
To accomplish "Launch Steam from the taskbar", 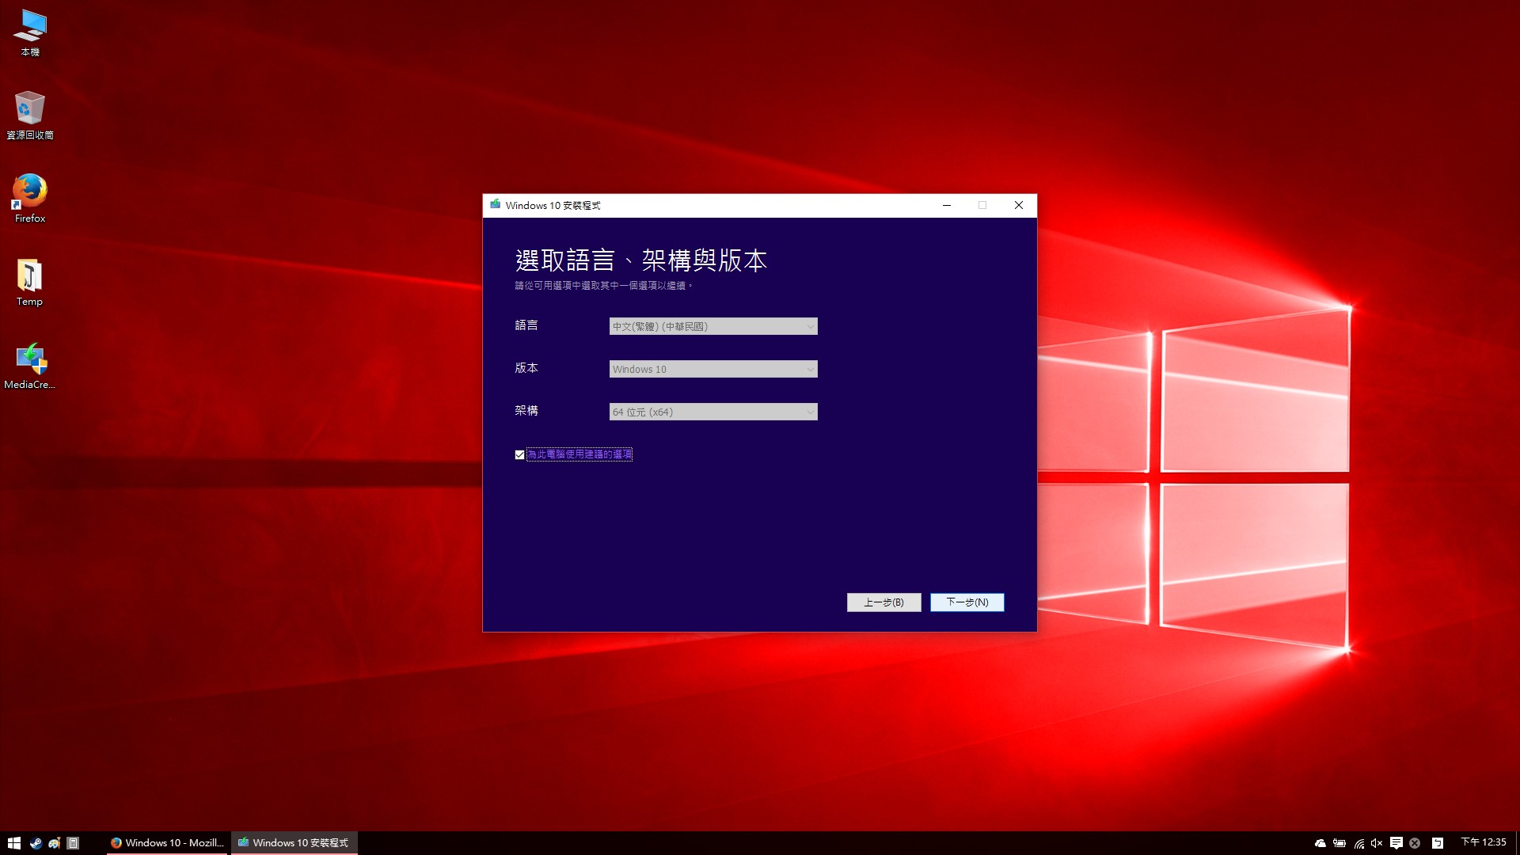I will (x=36, y=843).
